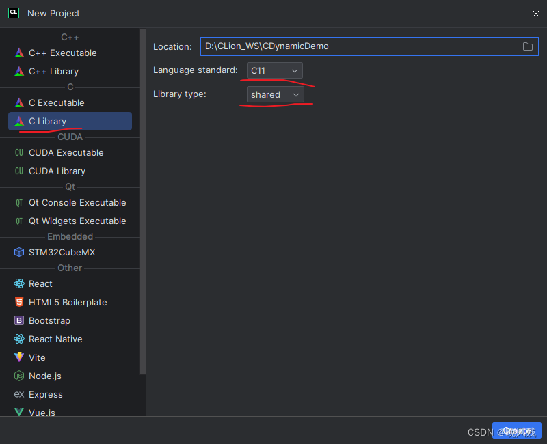This screenshot has height=444, width=547.
Task: Select the C Executable project type
Action: click(x=70, y=103)
